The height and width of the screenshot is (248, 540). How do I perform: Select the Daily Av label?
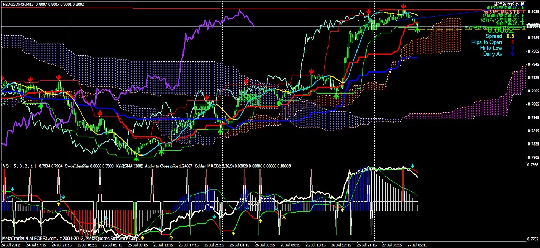tap(493, 54)
